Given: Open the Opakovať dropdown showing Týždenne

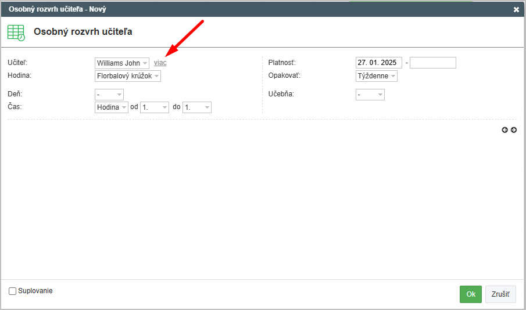Looking at the screenshot, I should coord(376,76).
